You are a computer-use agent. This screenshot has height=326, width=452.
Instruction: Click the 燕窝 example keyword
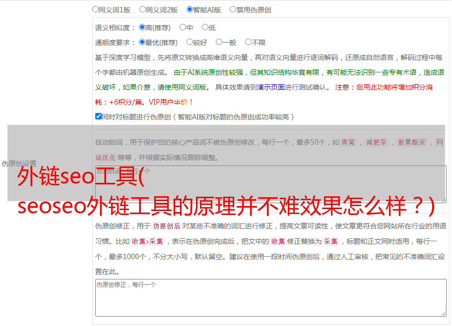pos(348,142)
